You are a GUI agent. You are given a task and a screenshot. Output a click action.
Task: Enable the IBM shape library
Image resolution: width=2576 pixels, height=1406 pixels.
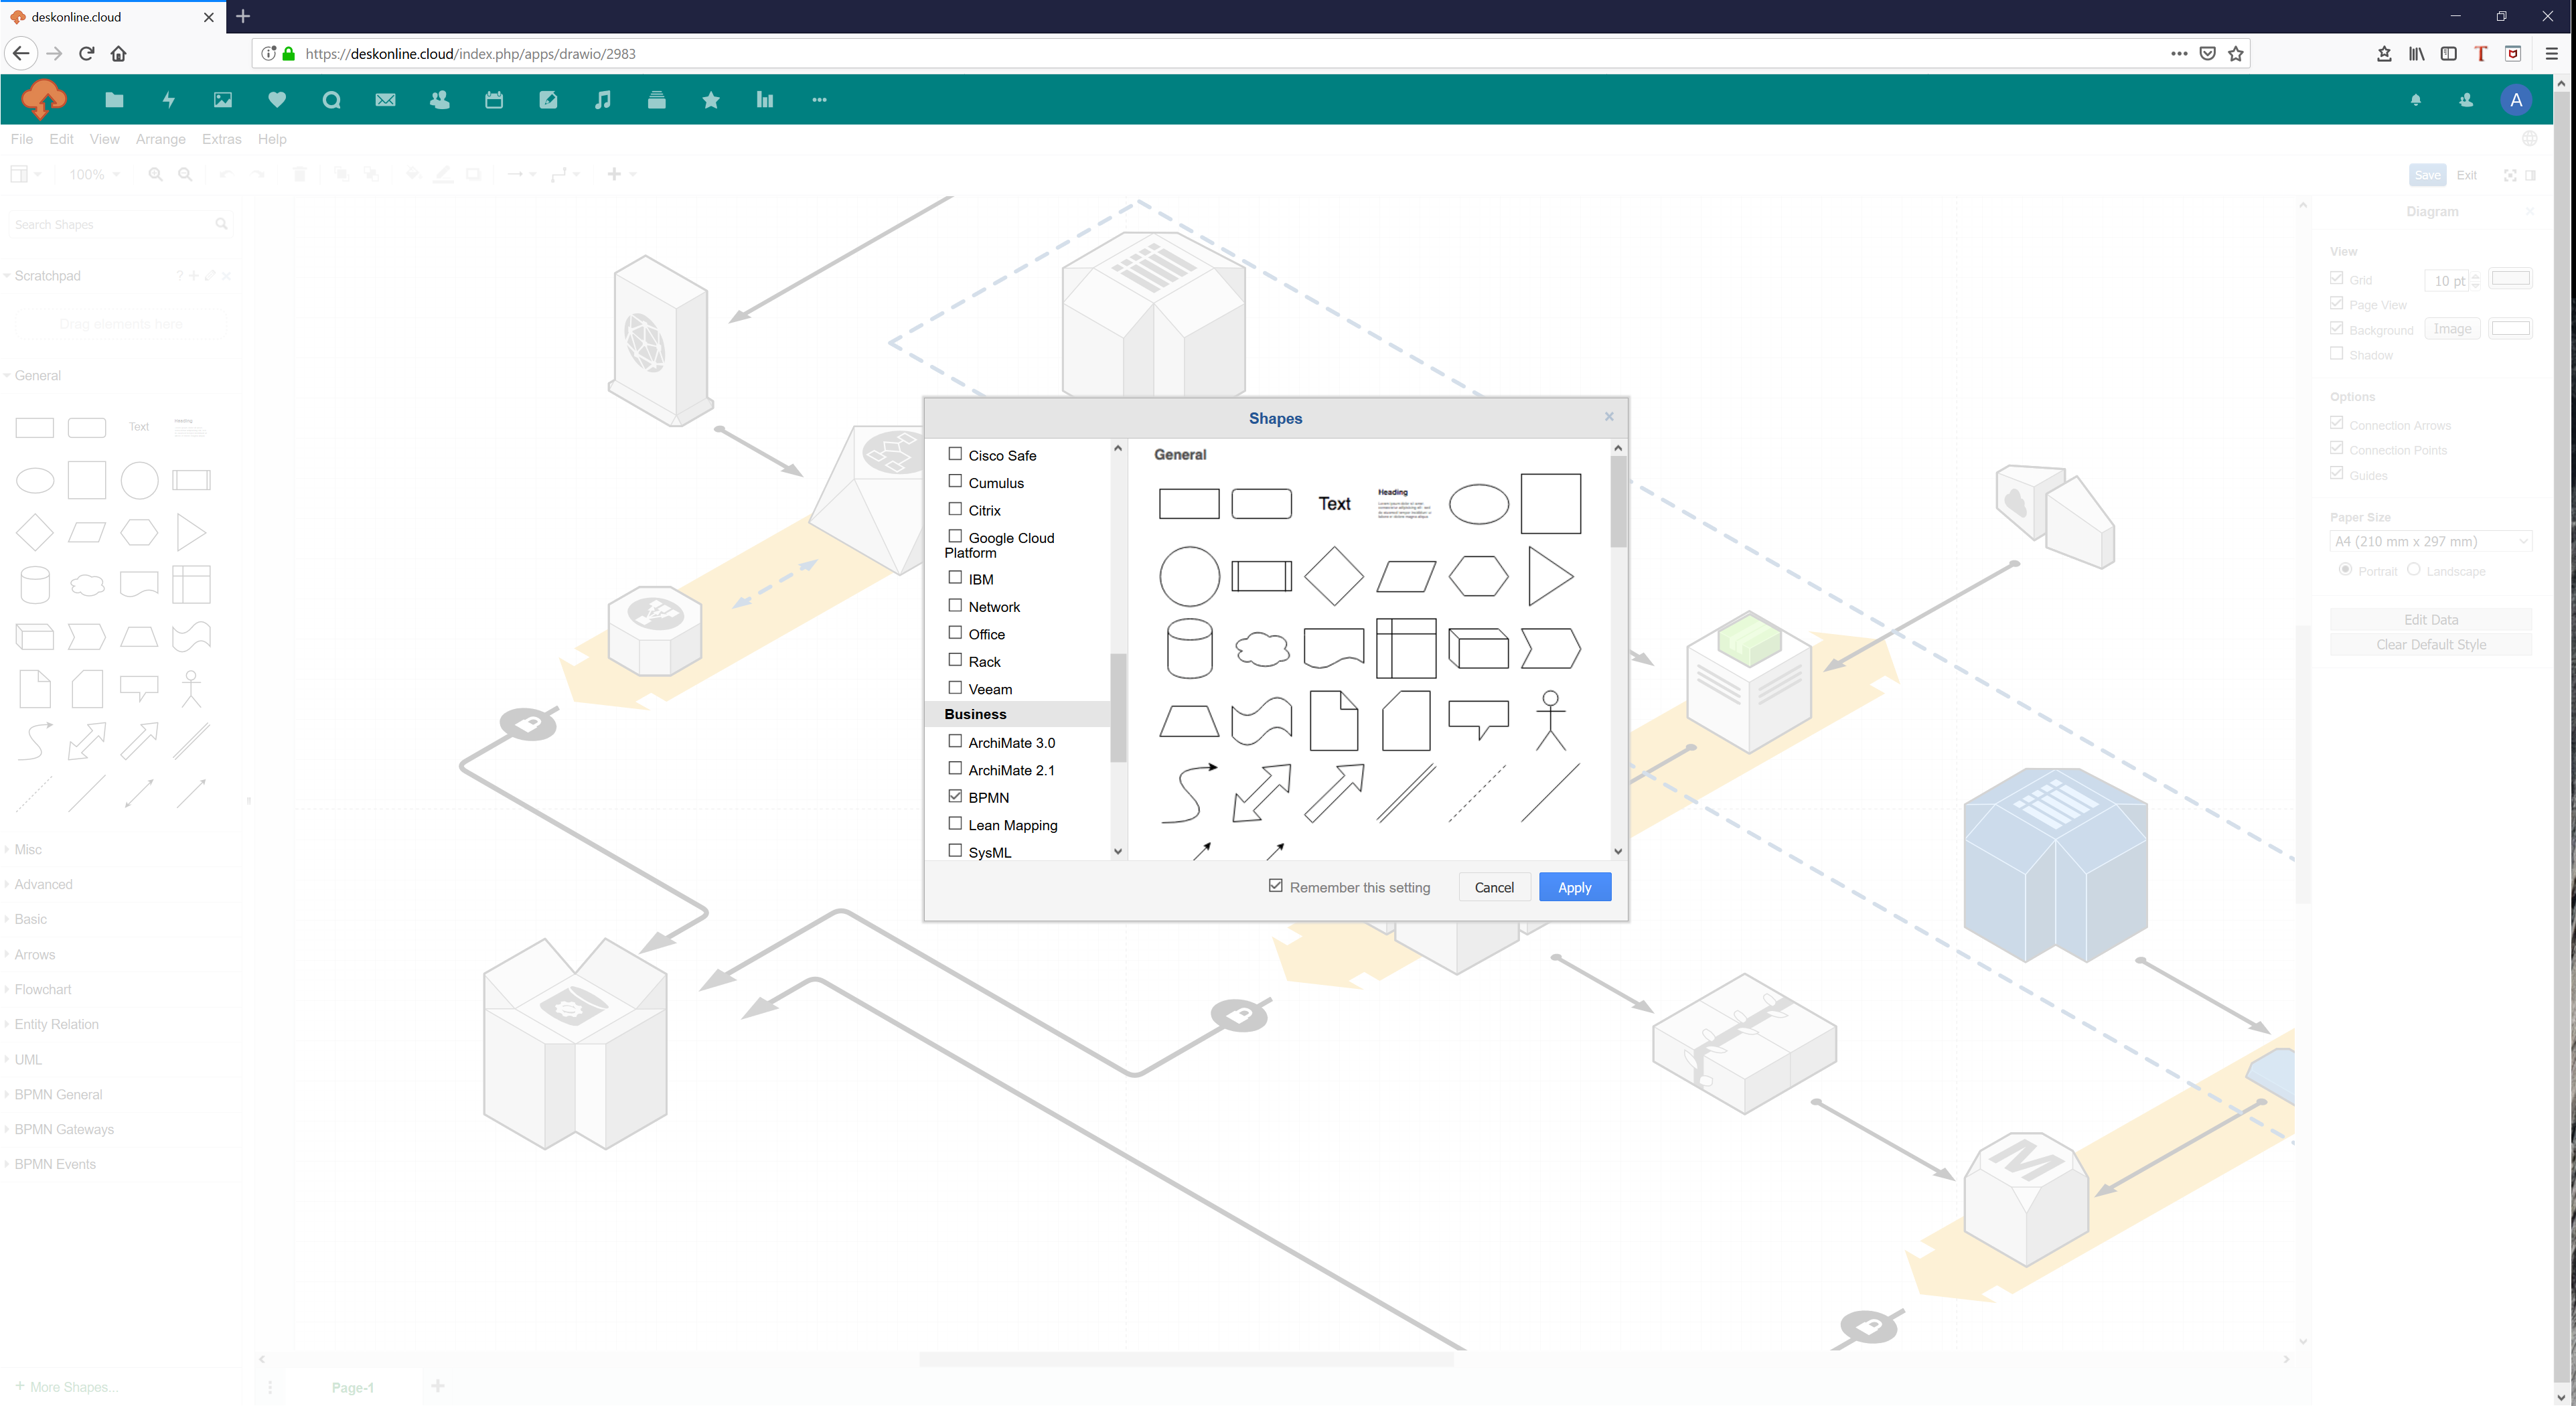(955, 578)
